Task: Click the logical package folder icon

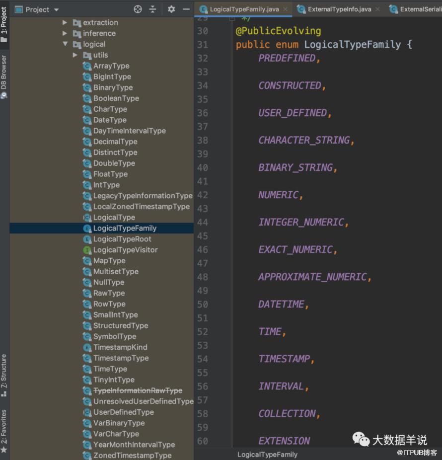Action: coord(77,44)
